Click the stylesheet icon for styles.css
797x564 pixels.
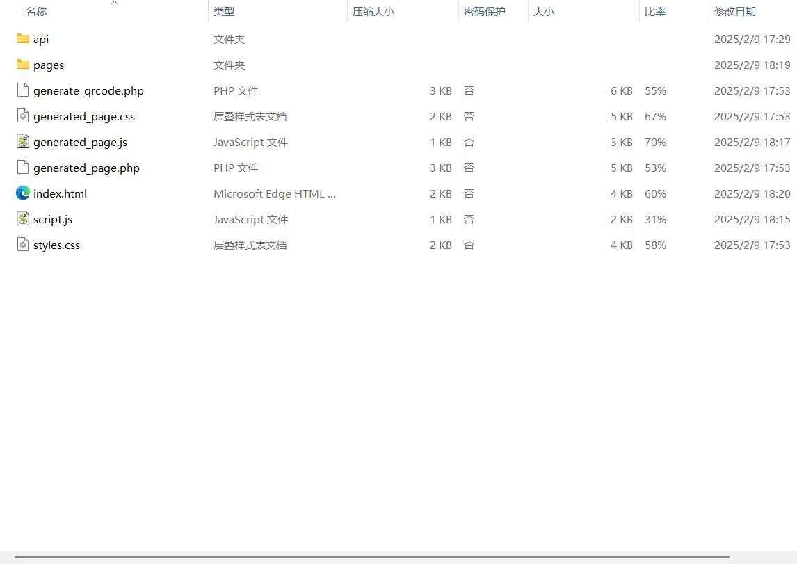click(22, 245)
